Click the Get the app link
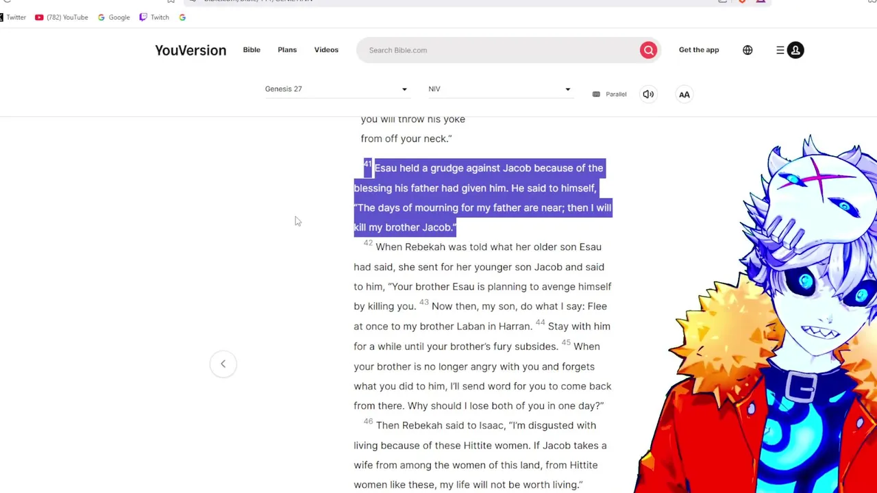This screenshot has width=877, height=493. [699, 50]
